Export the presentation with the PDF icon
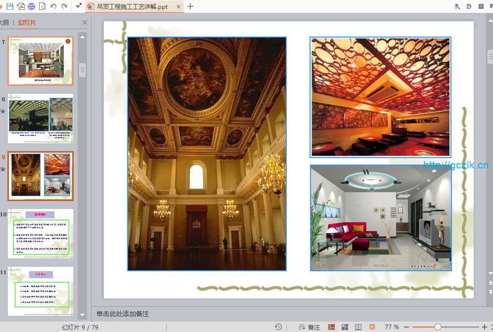The width and height of the screenshot is (493, 332). click(x=20, y=6)
